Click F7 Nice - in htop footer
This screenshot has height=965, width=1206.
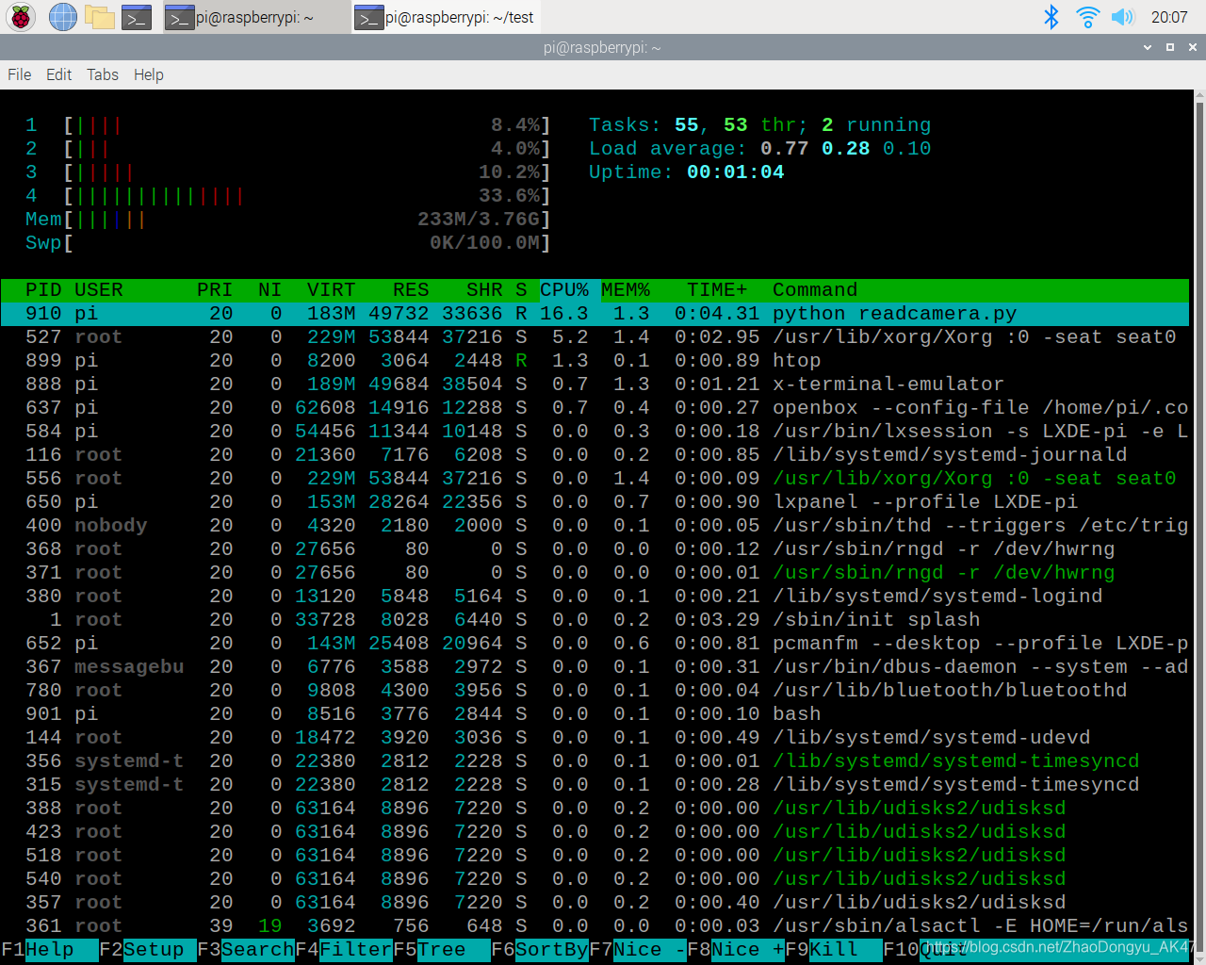(x=638, y=950)
